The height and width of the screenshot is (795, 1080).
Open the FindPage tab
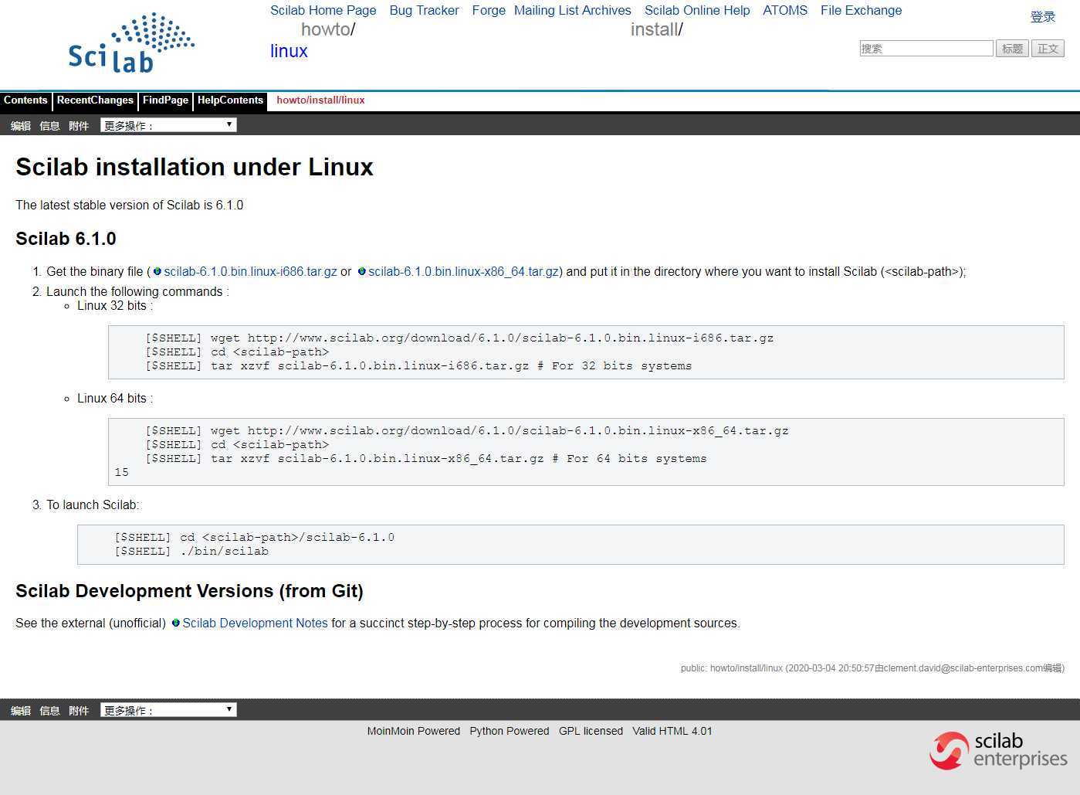coord(165,100)
